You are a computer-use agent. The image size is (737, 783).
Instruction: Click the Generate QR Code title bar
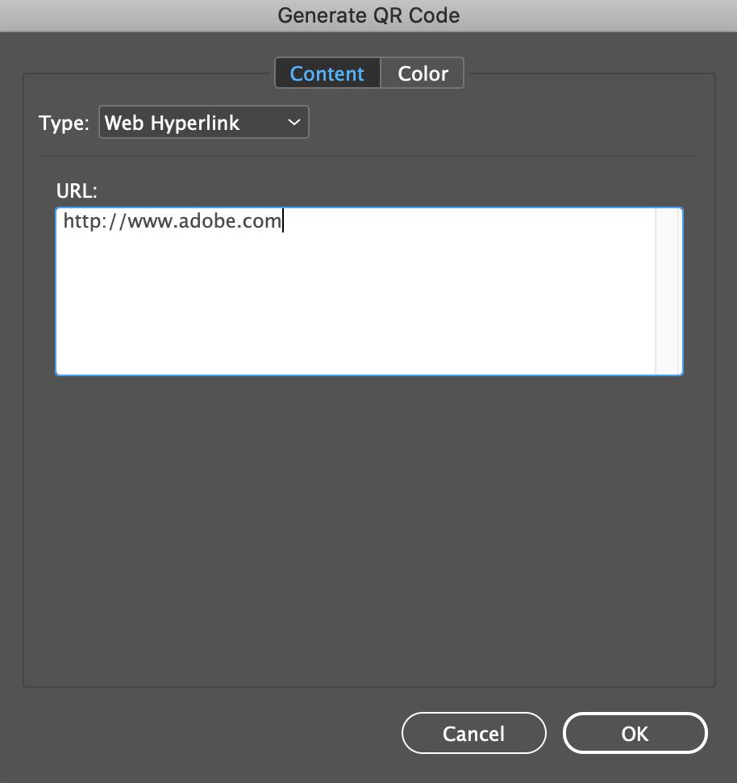click(x=368, y=15)
